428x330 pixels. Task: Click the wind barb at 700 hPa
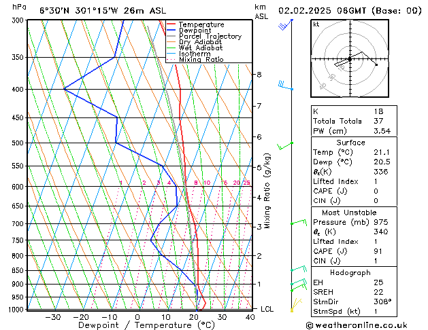pyautogui.click(x=299, y=223)
